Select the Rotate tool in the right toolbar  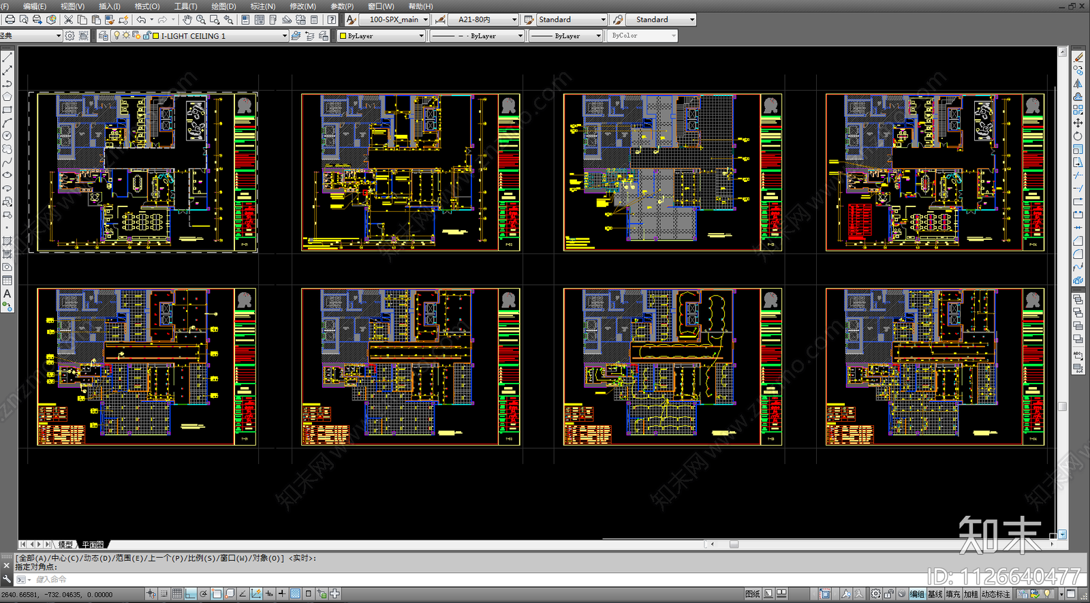[1078, 136]
